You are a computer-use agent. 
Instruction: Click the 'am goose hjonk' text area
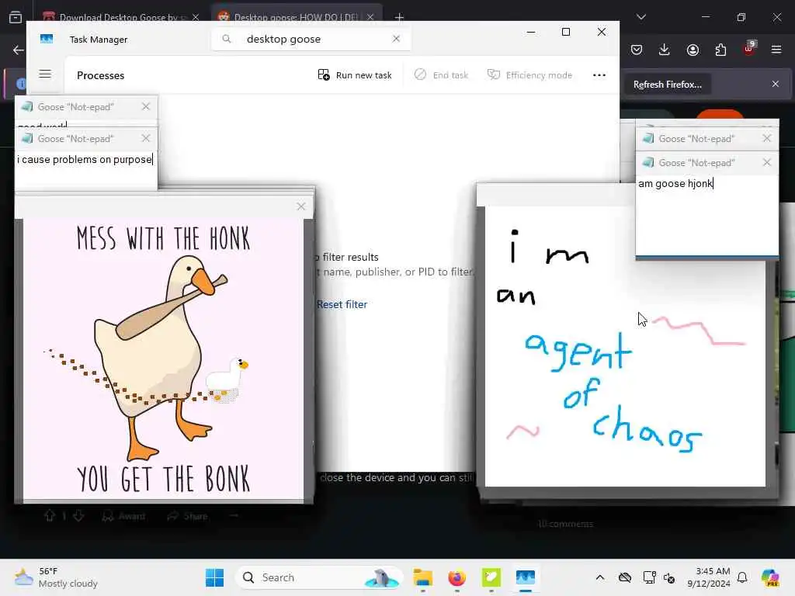click(x=706, y=216)
